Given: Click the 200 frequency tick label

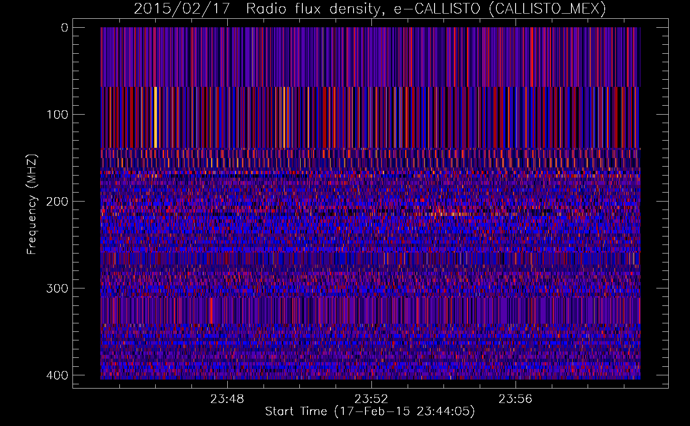Looking at the screenshot, I should [x=57, y=201].
